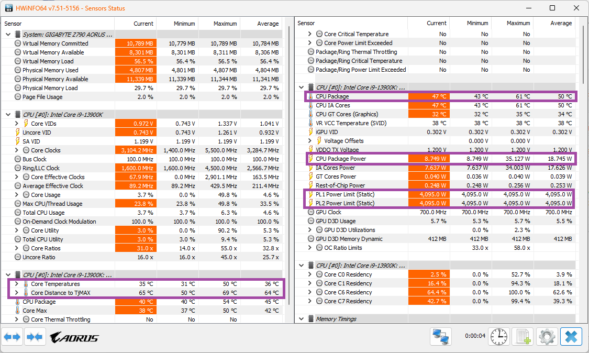Click the AORUS logo
This screenshot has width=589, height=353.
coord(74,337)
